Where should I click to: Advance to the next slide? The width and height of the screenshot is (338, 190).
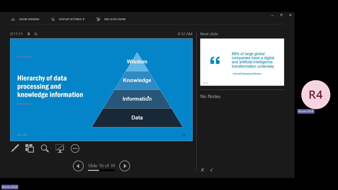pos(125,166)
